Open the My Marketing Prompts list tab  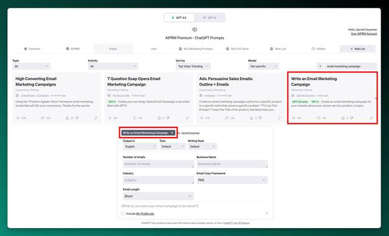196,49
